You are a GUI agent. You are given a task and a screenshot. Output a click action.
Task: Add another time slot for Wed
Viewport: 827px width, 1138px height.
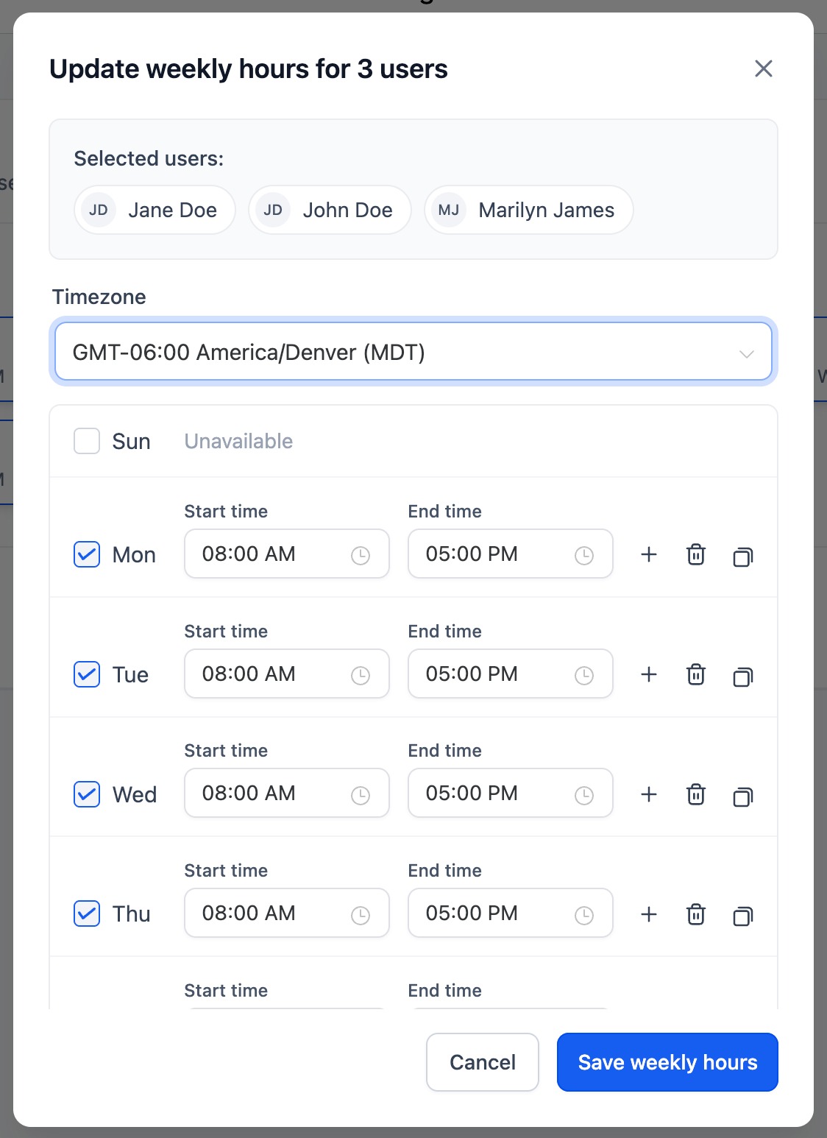(x=649, y=794)
